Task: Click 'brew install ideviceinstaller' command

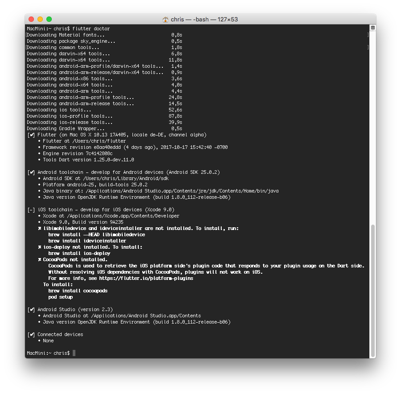Action: (87, 241)
